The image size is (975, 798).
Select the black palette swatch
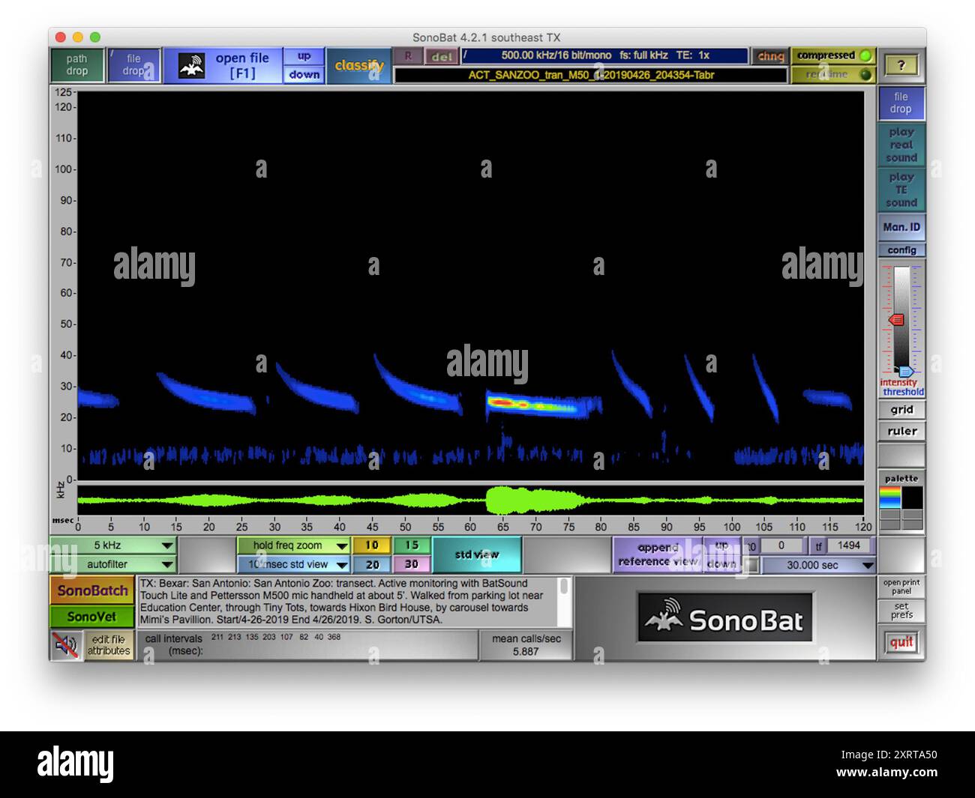coord(912,497)
